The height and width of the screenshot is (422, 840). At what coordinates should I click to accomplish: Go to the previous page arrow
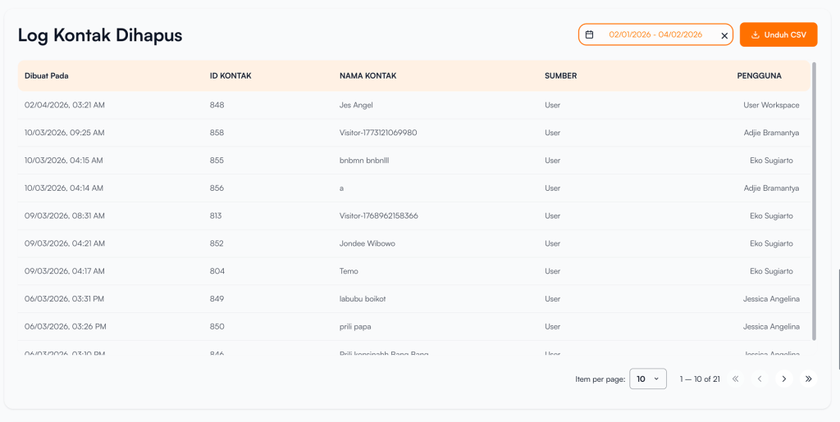click(x=760, y=379)
